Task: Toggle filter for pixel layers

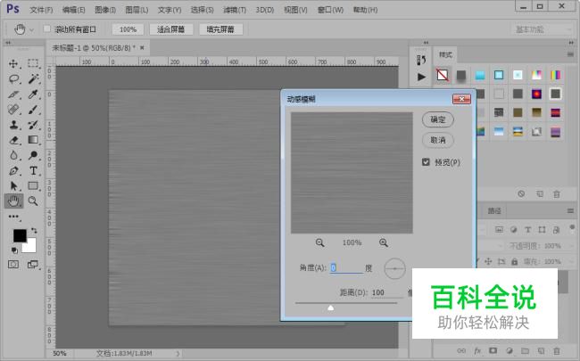Action: (x=499, y=229)
